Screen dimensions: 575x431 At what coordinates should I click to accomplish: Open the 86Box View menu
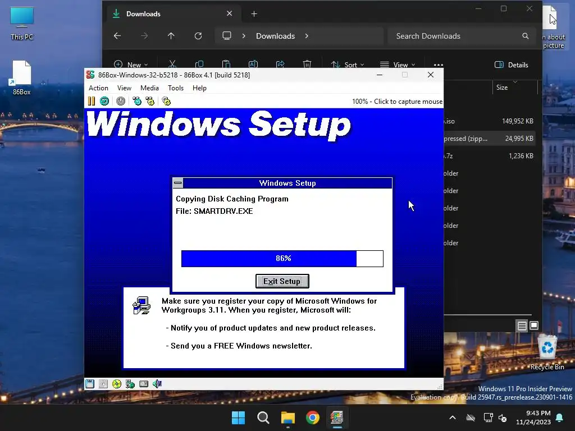[x=124, y=88]
